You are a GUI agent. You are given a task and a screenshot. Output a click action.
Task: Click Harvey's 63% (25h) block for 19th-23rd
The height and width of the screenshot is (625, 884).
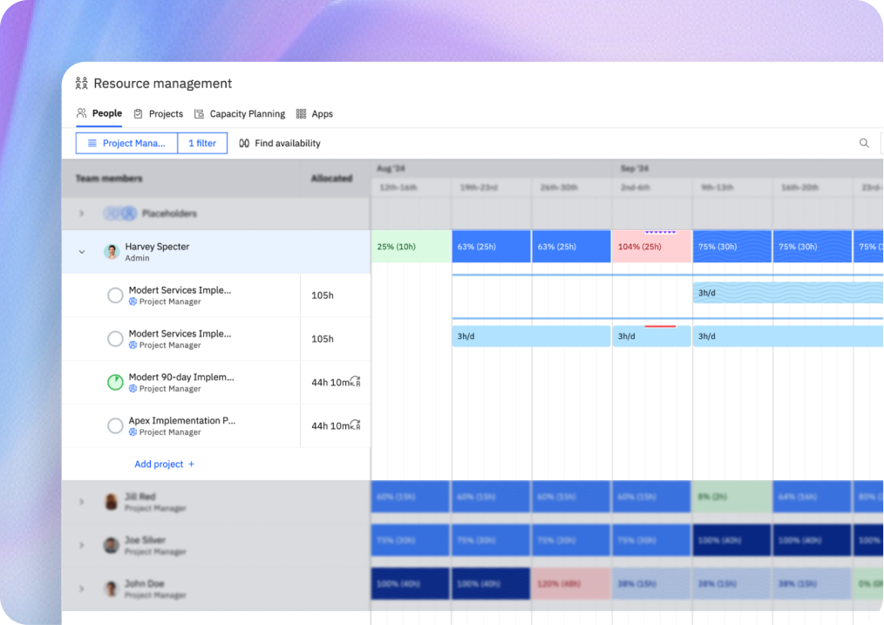pyautogui.click(x=491, y=247)
